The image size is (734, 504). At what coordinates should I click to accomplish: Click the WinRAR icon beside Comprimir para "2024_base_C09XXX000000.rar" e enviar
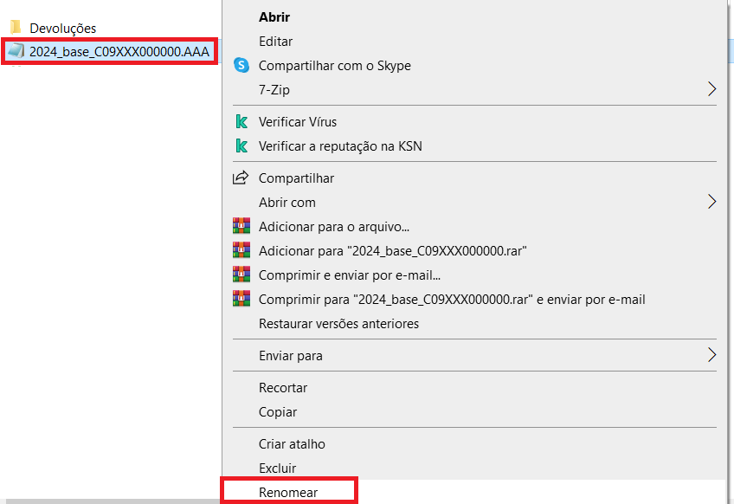(241, 300)
